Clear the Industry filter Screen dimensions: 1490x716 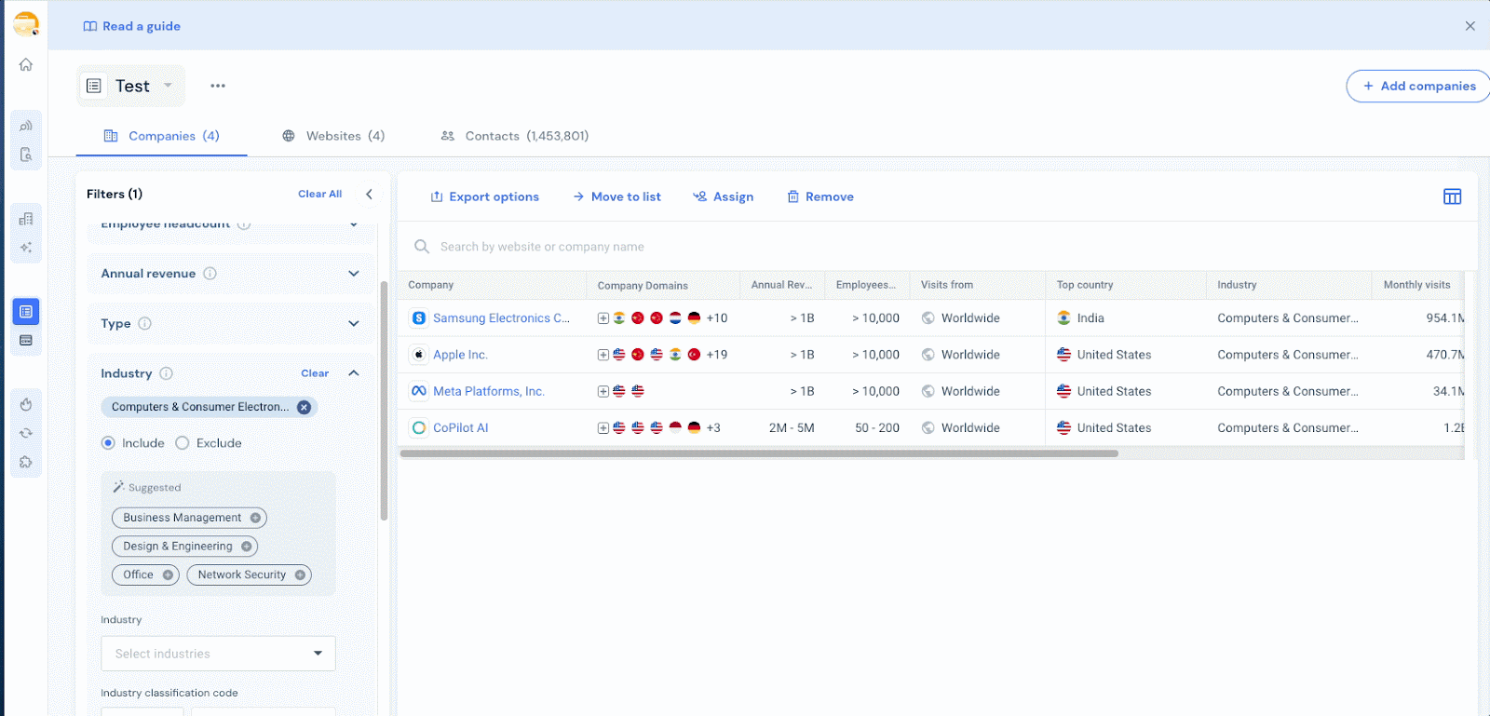point(315,373)
